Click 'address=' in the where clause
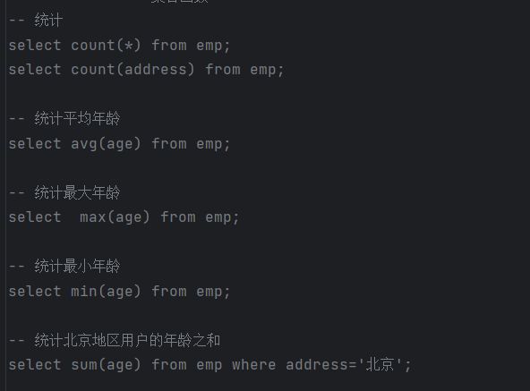Viewport: 530px width, 391px height. coord(321,365)
